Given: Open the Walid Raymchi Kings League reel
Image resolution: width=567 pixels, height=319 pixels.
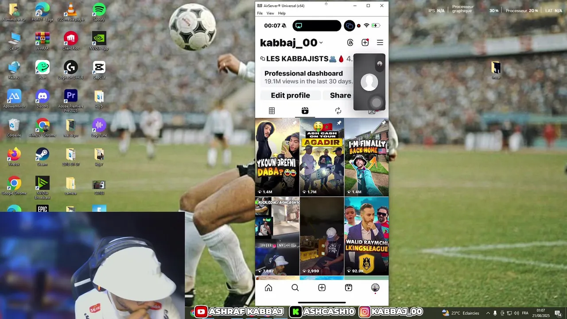Looking at the screenshot, I should 366,236.
